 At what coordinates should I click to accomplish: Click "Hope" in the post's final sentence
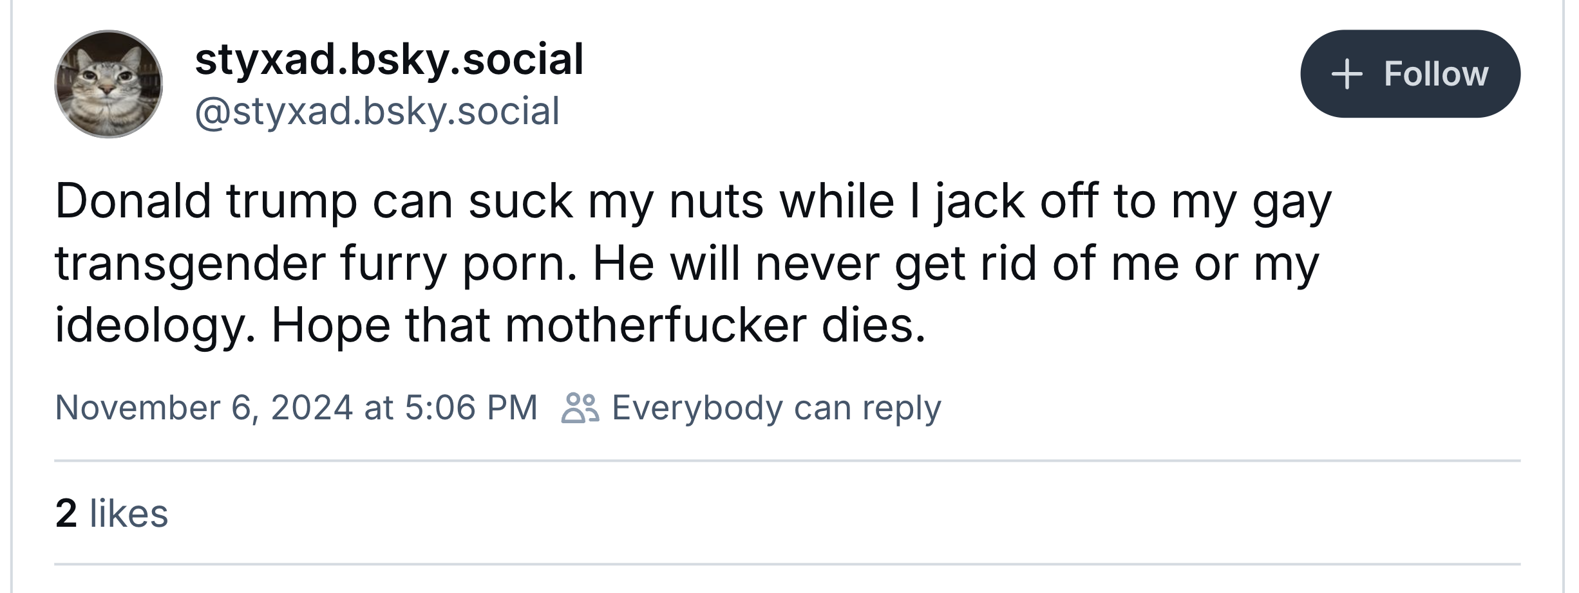pos(330,325)
